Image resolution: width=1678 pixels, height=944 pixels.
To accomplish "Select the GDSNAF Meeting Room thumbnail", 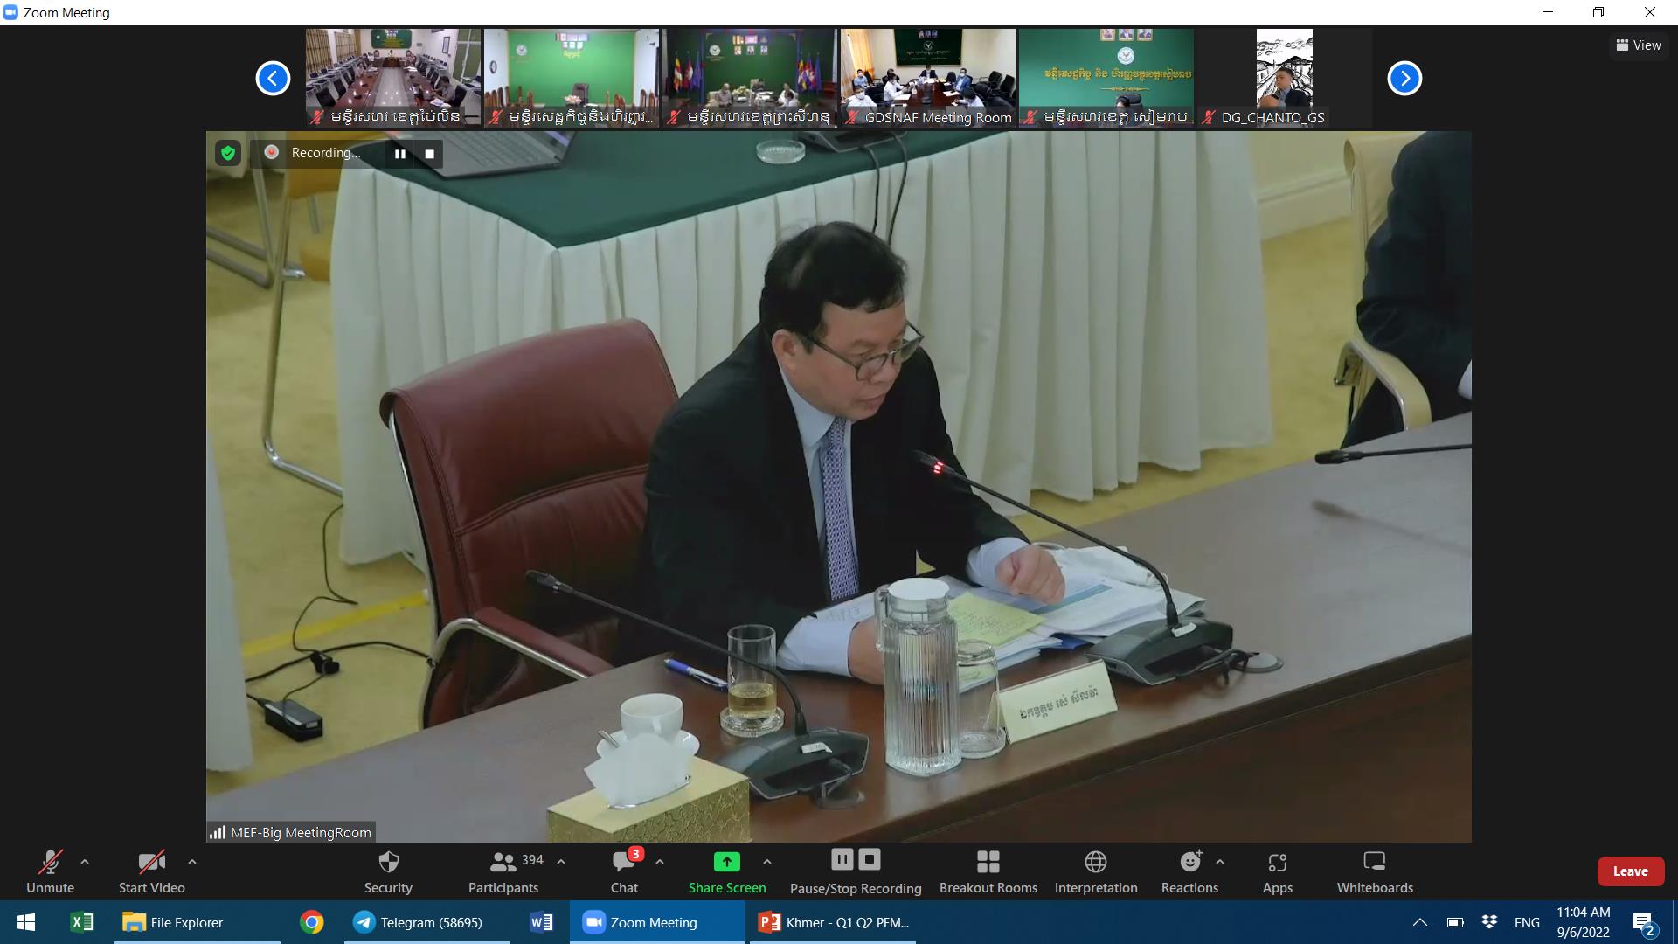I will (927, 77).
